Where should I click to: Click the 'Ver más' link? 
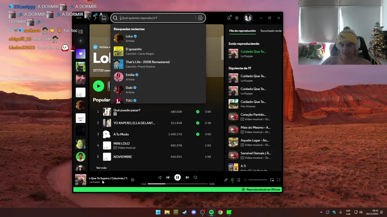point(101,168)
